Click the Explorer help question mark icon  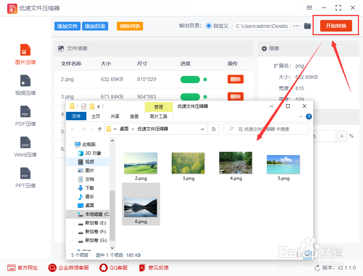(x=309, y=117)
